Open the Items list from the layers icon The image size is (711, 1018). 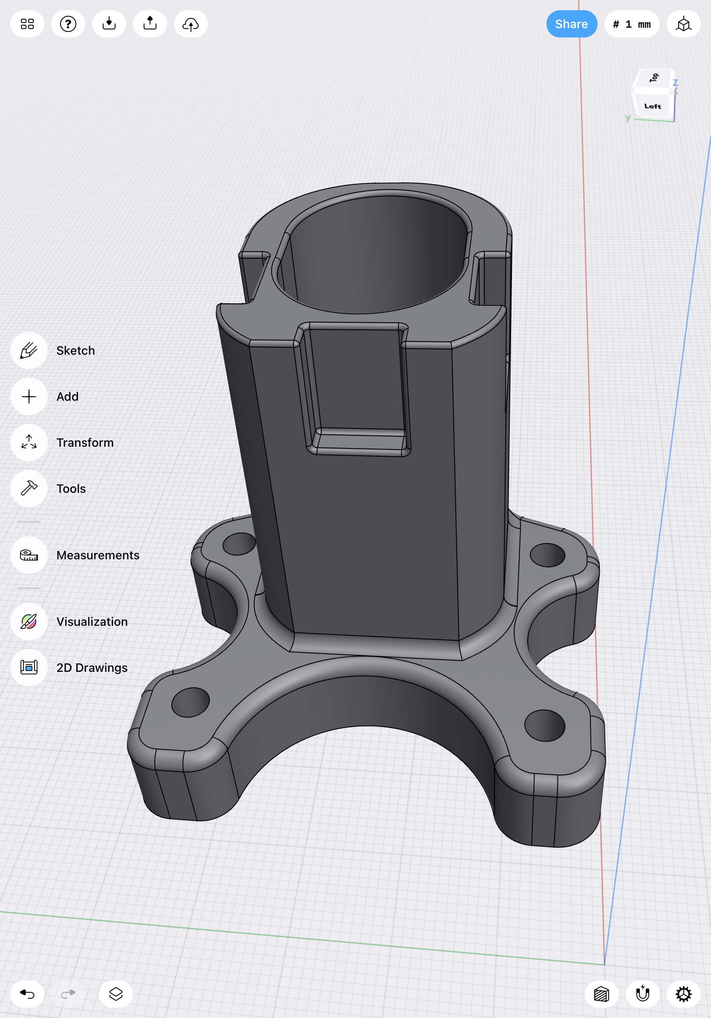point(115,993)
